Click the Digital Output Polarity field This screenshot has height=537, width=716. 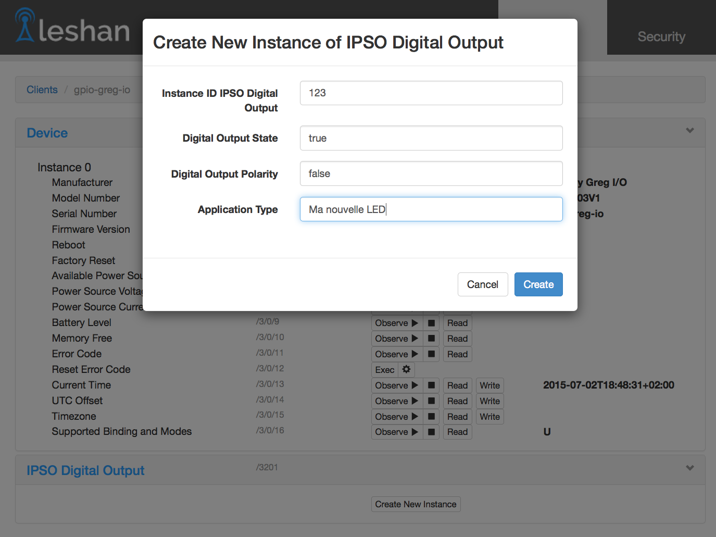(x=431, y=173)
